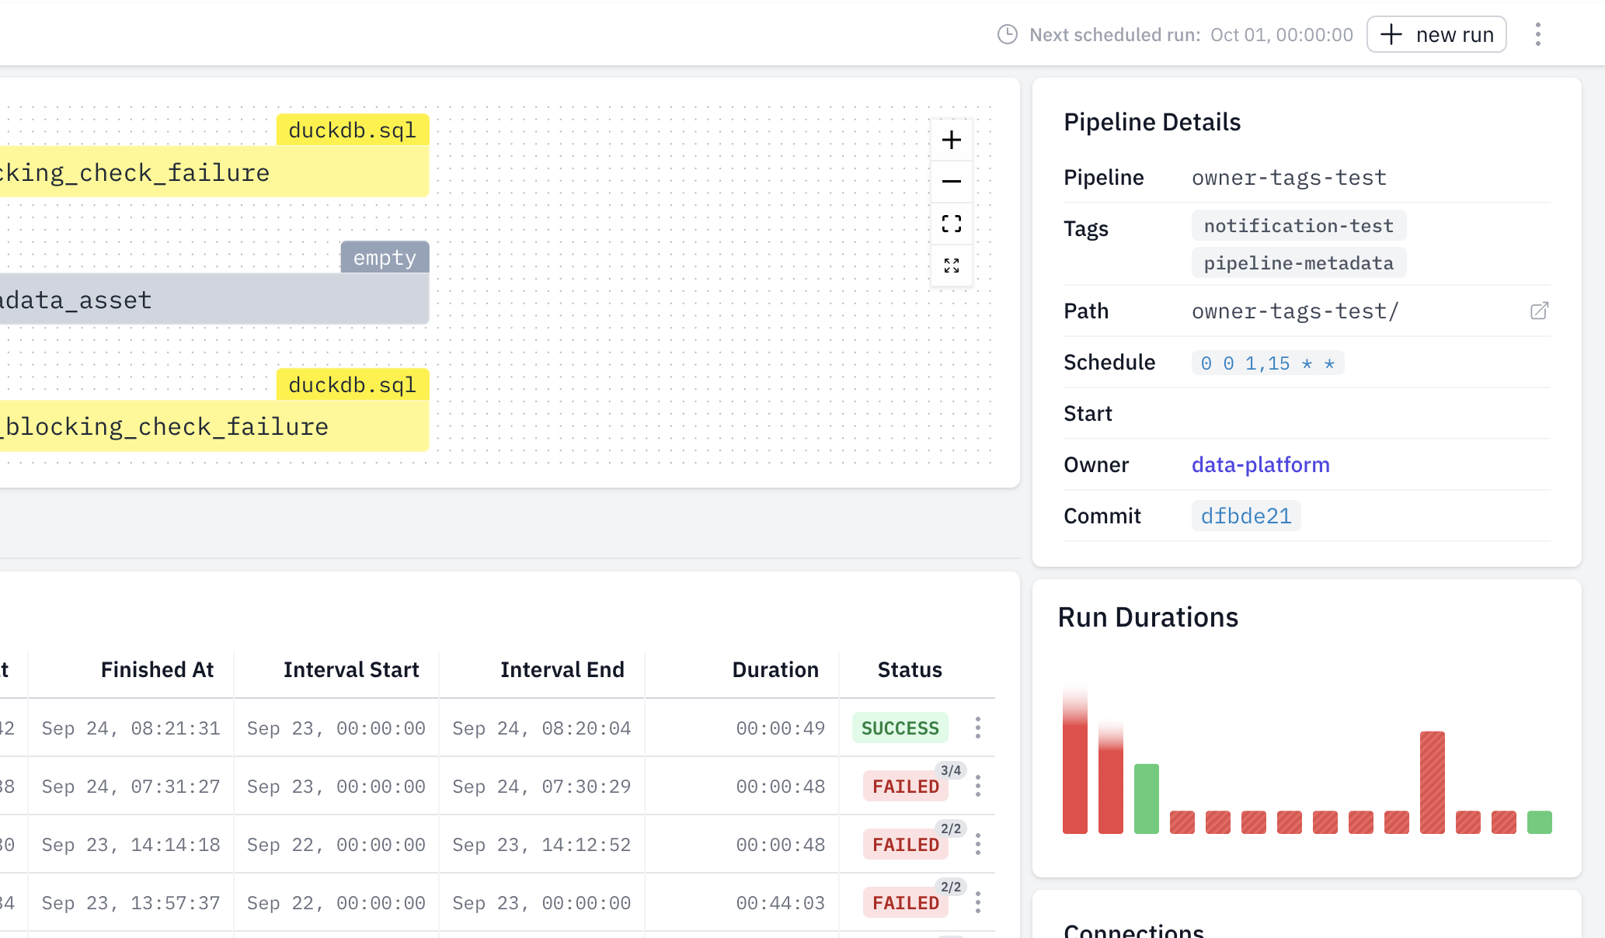Image resolution: width=1605 pixels, height=938 pixels.
Task: Open row menu for run finished 07:31:27
Action: tap(978, 786)
